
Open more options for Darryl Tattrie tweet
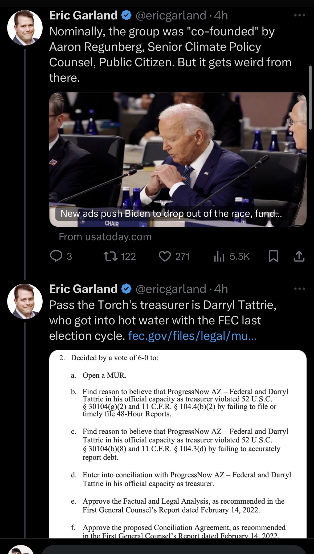(x=299, y=289)
